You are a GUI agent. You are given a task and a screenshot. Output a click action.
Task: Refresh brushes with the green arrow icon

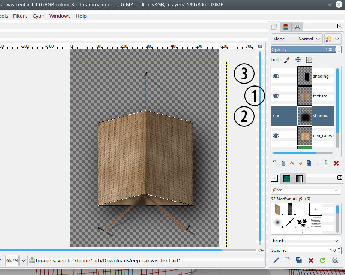point(322,260)
